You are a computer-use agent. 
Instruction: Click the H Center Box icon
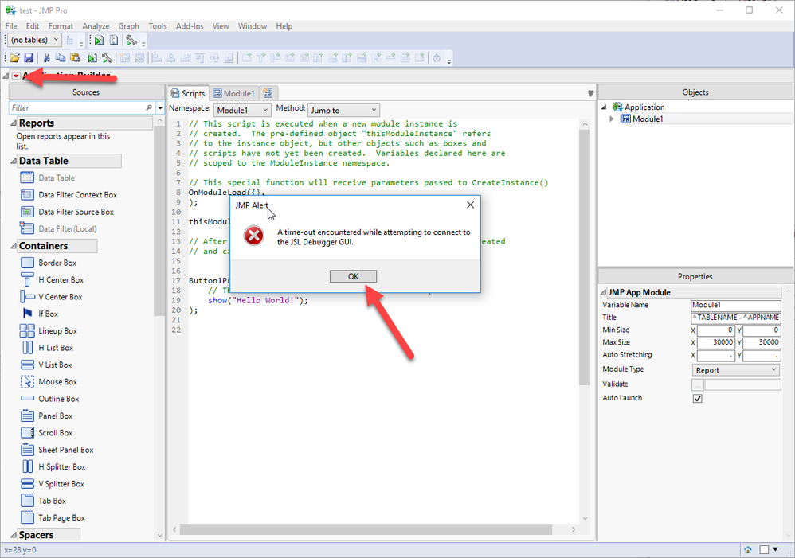pos(27,279)
